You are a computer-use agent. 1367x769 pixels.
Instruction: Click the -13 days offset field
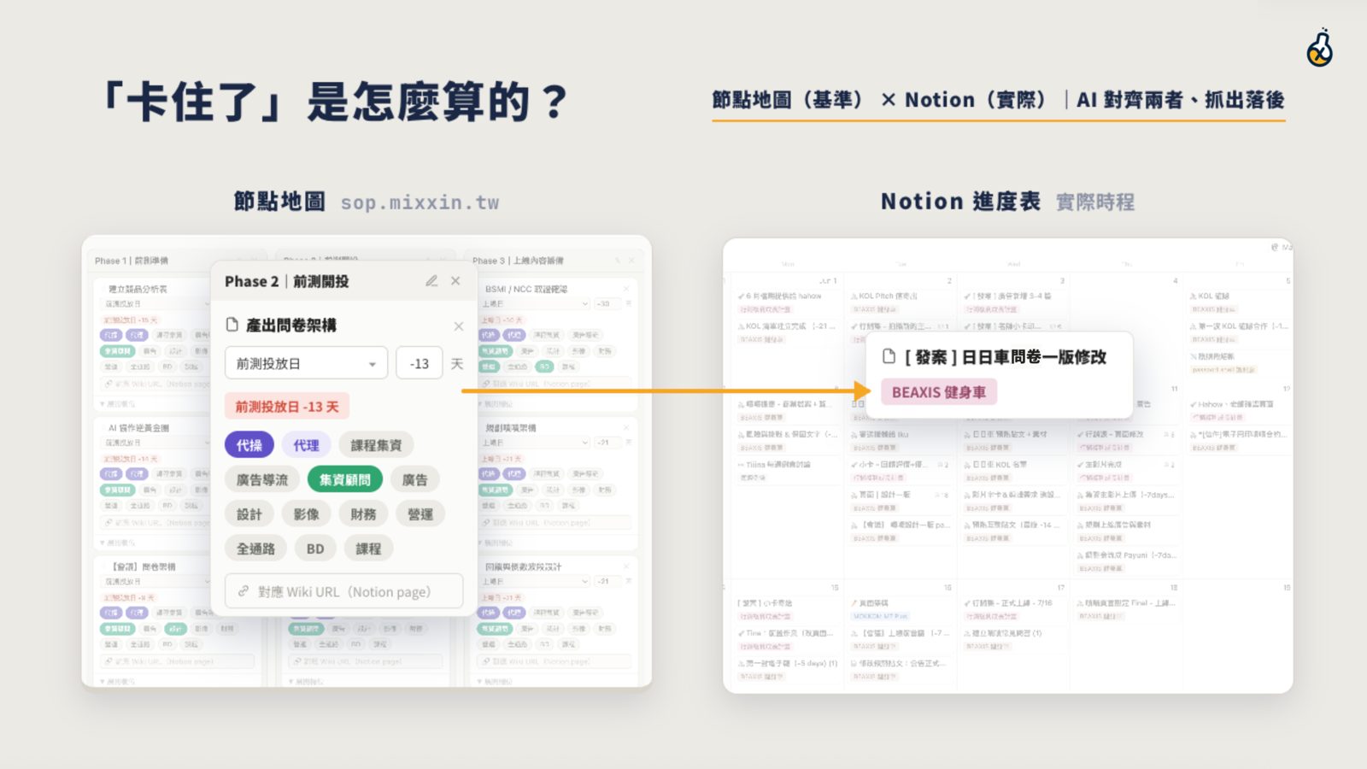(x=419, y=363)
